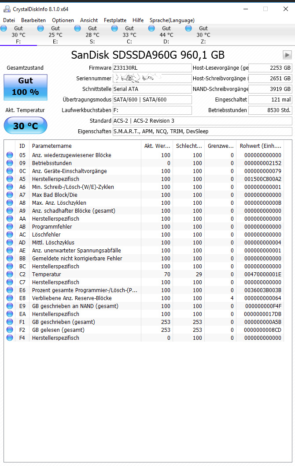Select drive F: tab at 30 °C
The image size is (295, 466).
(x=18, y=35)
